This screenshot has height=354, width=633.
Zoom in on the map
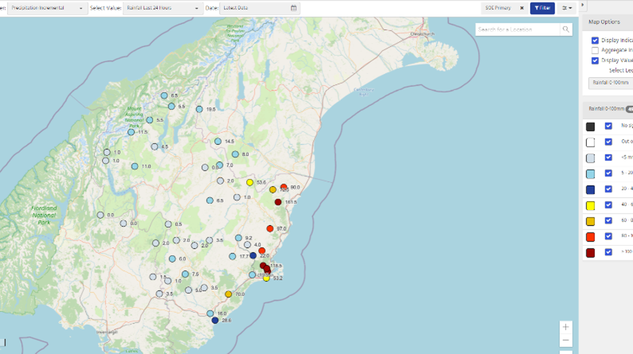tap(566, 327)
